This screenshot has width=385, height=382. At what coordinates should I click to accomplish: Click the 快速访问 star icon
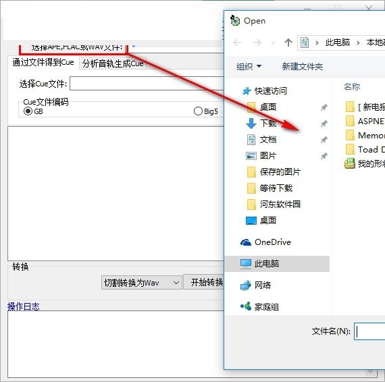pyautogui.click(x=247, y=91)
